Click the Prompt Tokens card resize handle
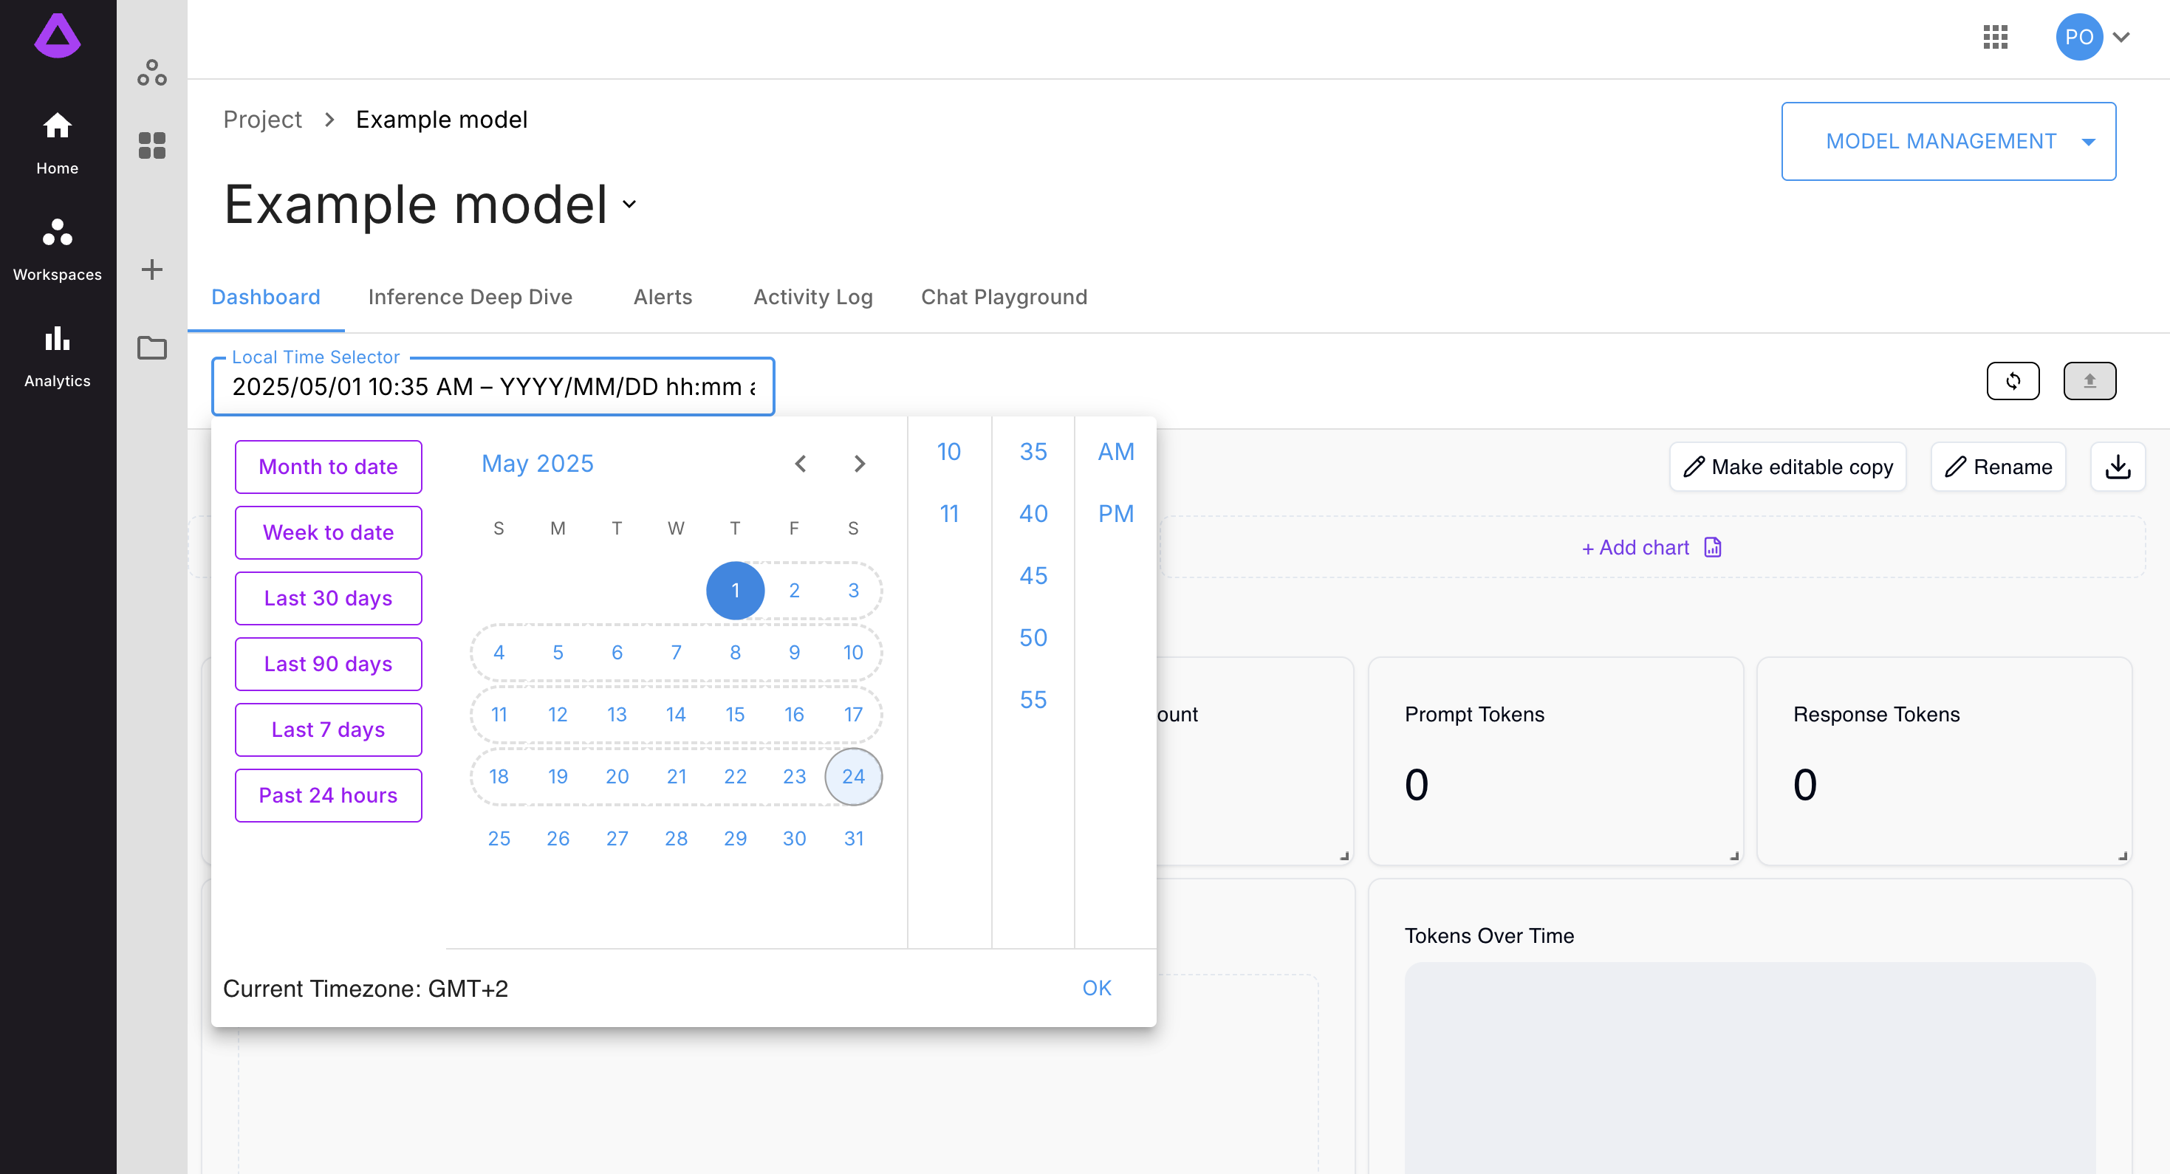The height and width of the screenshot is (1174, 2170). click(1733, 856)
